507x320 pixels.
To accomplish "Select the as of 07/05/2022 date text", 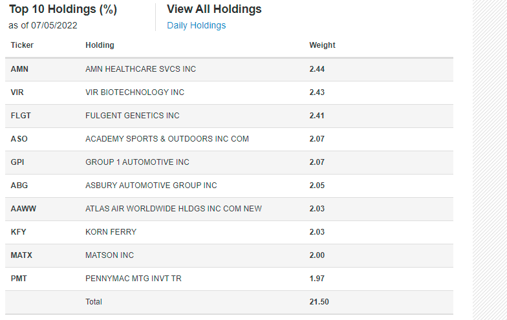I will point(43,26).
